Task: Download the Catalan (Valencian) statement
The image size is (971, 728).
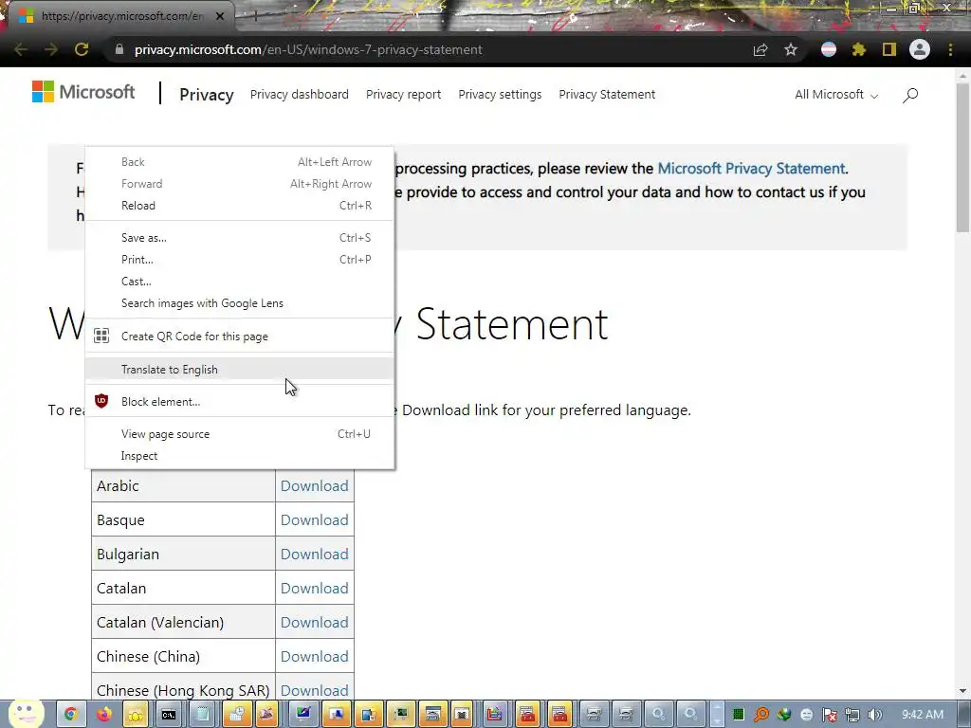Action: [315, 622]
